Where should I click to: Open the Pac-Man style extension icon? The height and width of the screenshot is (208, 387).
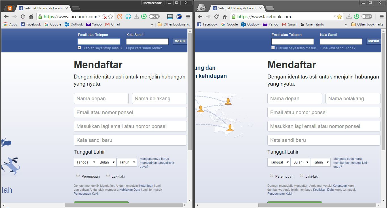[120, 16]
